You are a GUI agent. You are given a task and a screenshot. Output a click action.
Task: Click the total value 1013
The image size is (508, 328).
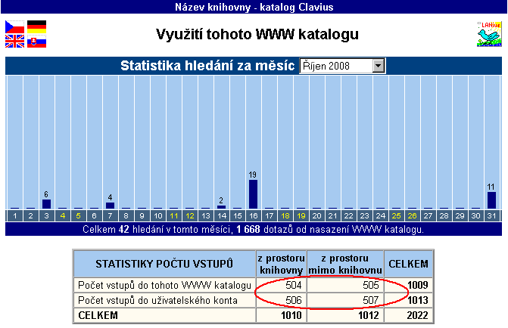(x=418, y=300)
